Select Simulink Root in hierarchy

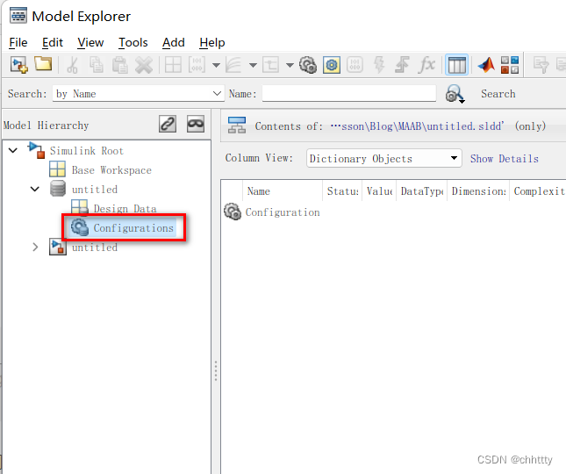pyautogui.click(x=87, y=151)
